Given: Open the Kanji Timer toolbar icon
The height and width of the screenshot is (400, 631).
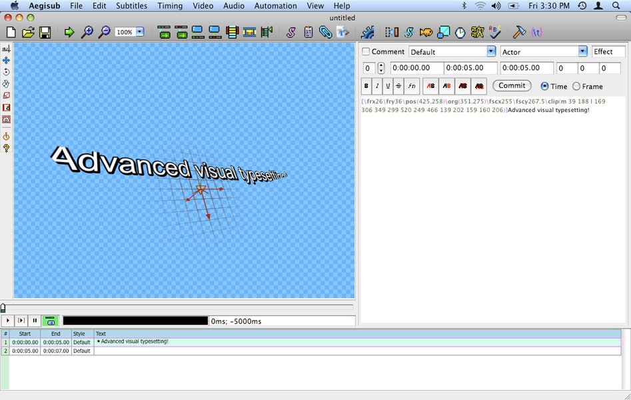Looking at the screenshot, I should pyautogui.click(x=477, y=32).
